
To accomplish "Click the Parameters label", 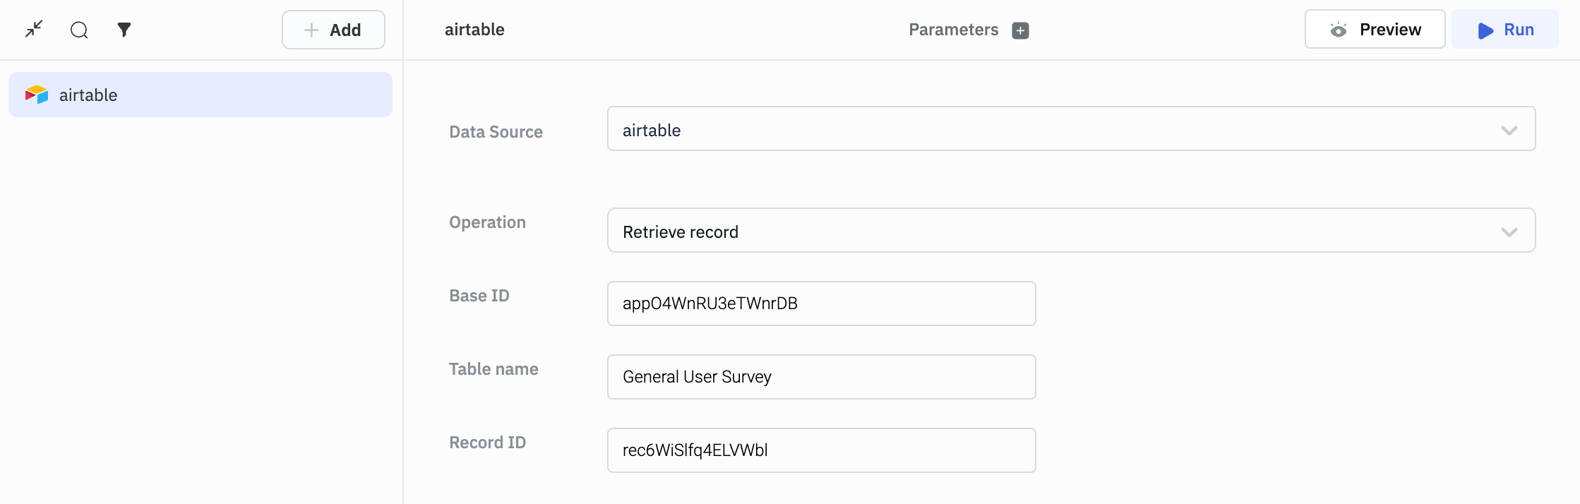I will [x=953, y=30].
